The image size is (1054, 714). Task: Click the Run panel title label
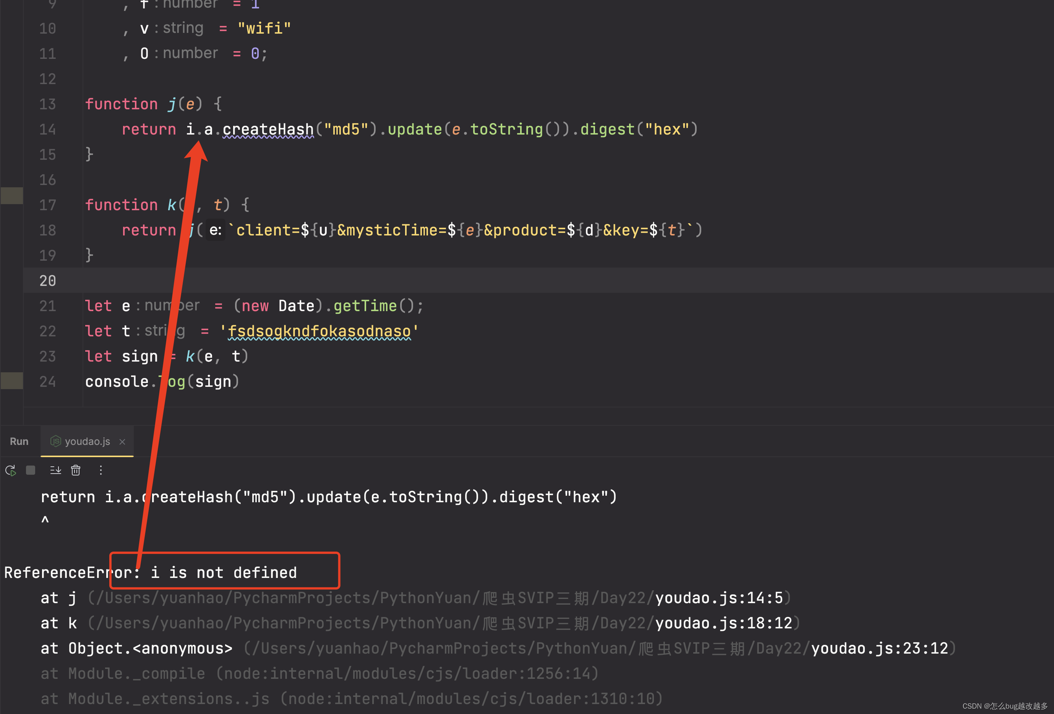click(19, 442)
